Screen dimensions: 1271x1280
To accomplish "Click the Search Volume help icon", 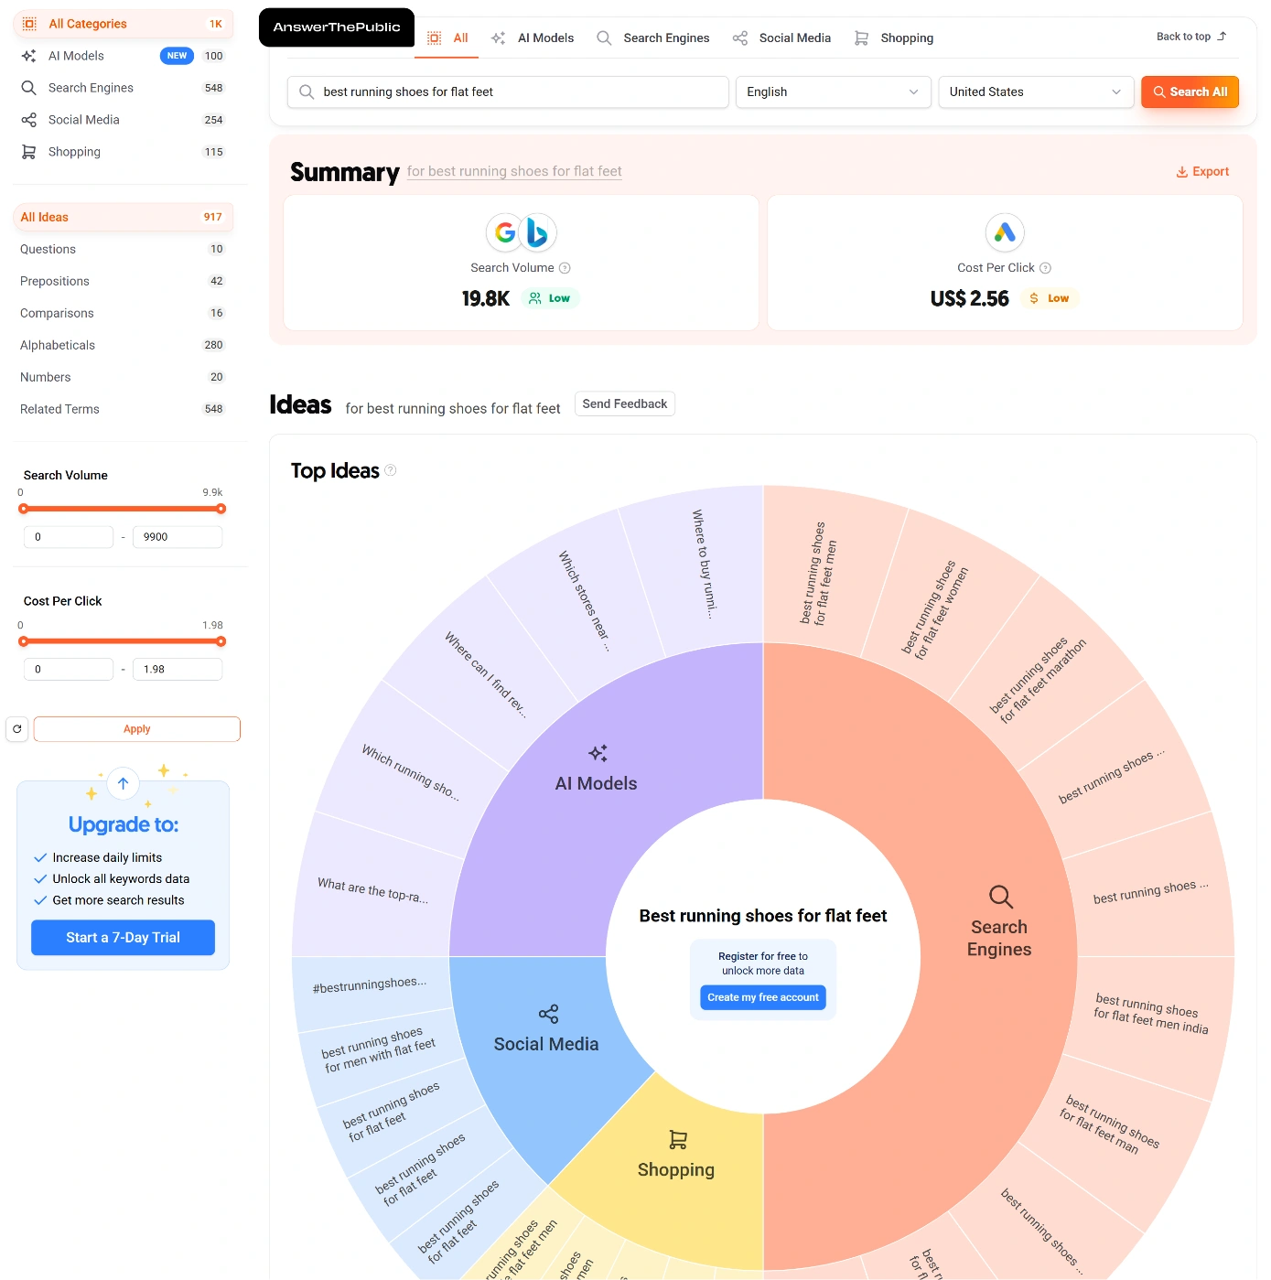I will pos(565,268).
